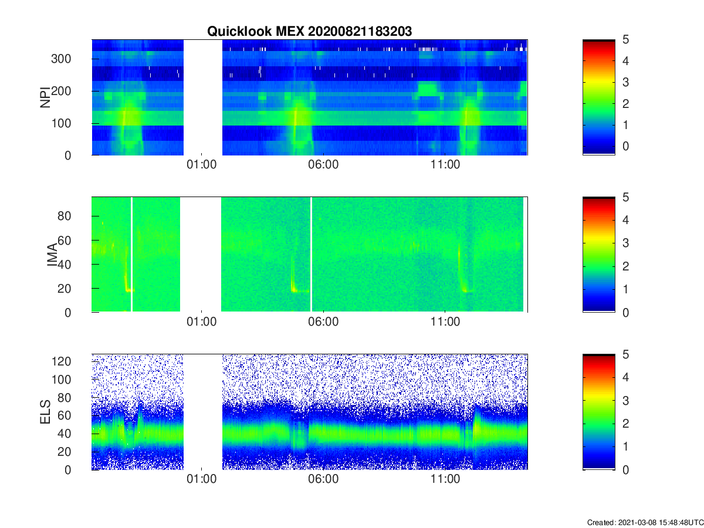
Task: Click inside the ELS spectrogram plot
Action: click(310, 412)
